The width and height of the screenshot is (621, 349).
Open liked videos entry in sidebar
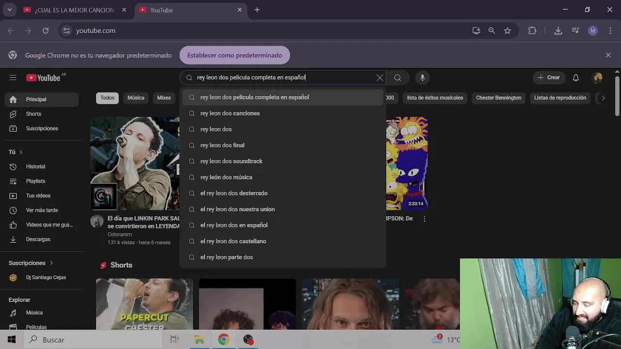[42, 225]
